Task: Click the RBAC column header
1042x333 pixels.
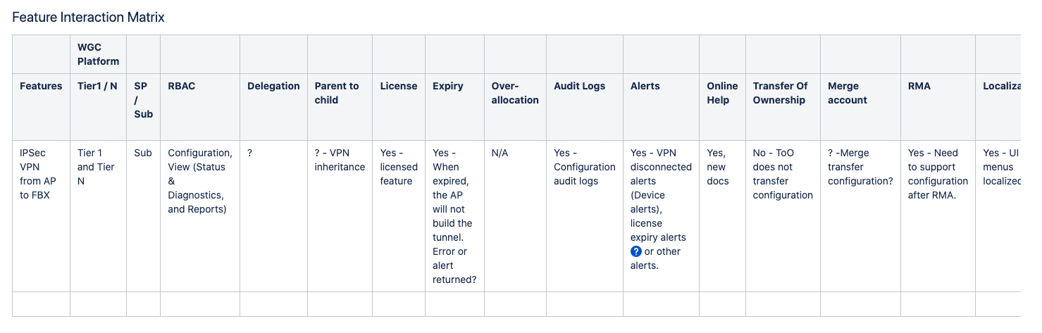Action: pos(181,86)
